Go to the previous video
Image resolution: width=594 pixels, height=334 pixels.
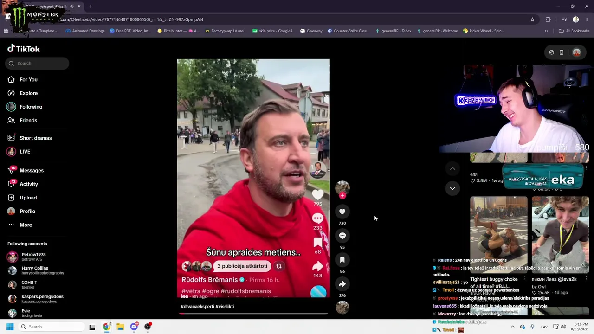pos(452,168)
